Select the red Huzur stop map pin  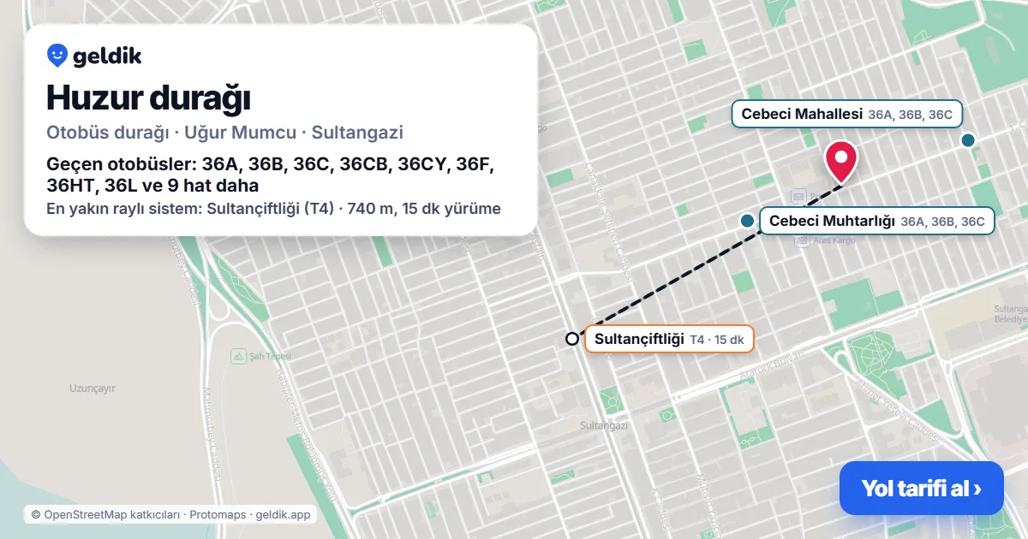(841, 161)
